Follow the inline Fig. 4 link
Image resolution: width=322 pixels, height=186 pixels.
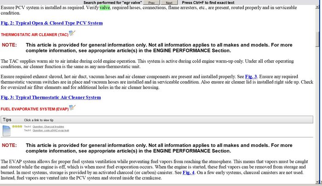tap(189, 173)
